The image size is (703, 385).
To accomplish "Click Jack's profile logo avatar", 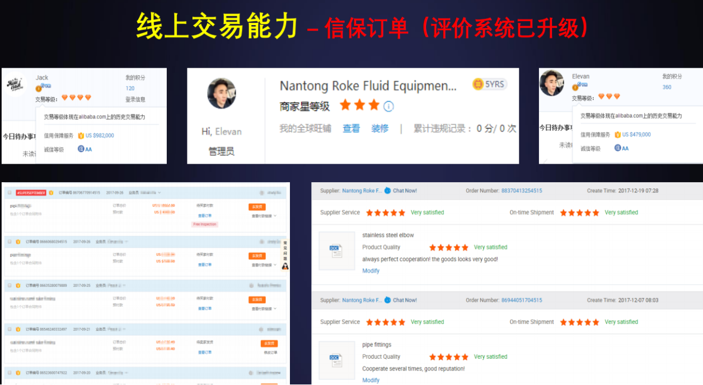I will coord(15,85).
